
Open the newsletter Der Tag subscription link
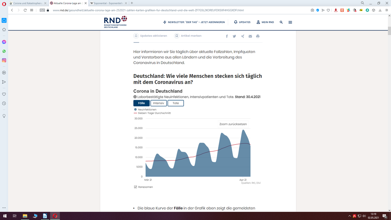point(194,22)
